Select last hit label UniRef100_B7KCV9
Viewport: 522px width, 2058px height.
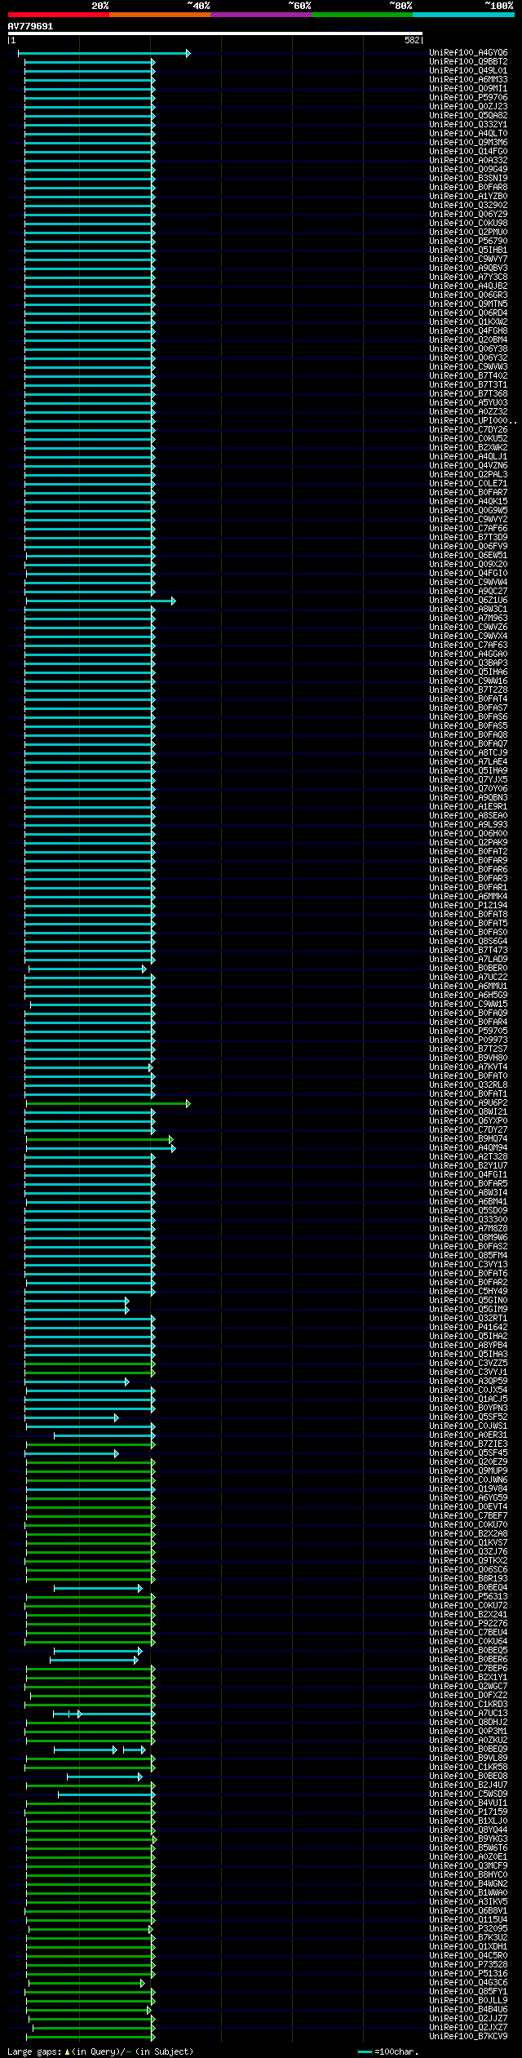(468, 2037)
